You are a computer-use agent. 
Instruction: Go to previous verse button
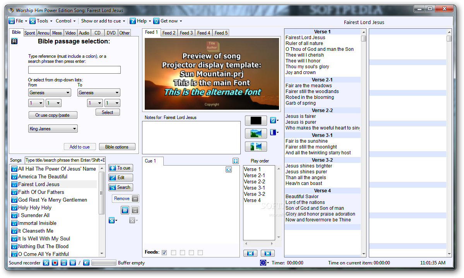(250, 253)
